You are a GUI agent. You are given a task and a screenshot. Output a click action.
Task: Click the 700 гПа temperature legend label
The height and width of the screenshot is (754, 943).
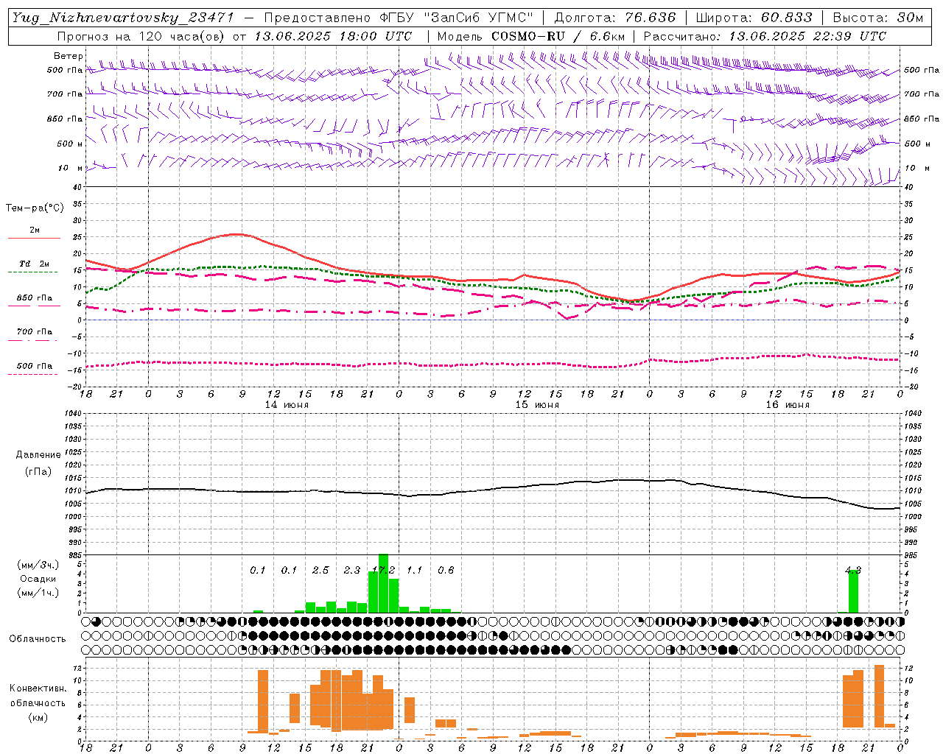point(35,332)
